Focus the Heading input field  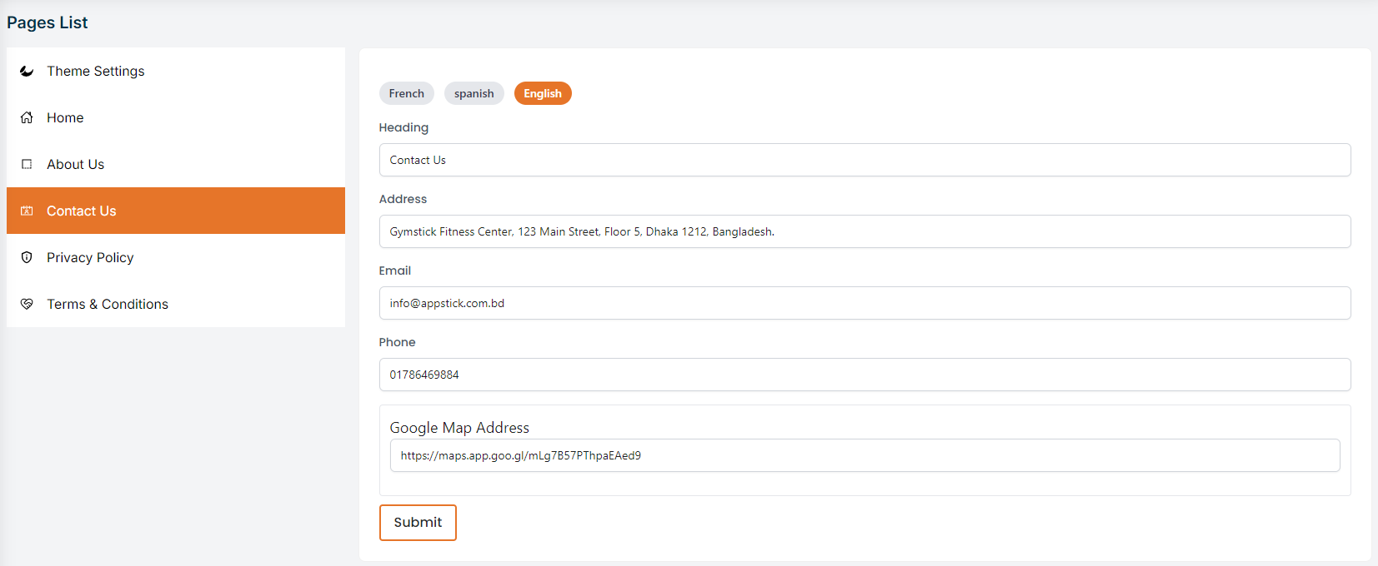864,160
